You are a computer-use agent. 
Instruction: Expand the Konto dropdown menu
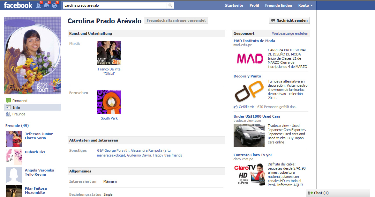pyautogui.click(x=305, y=5)
